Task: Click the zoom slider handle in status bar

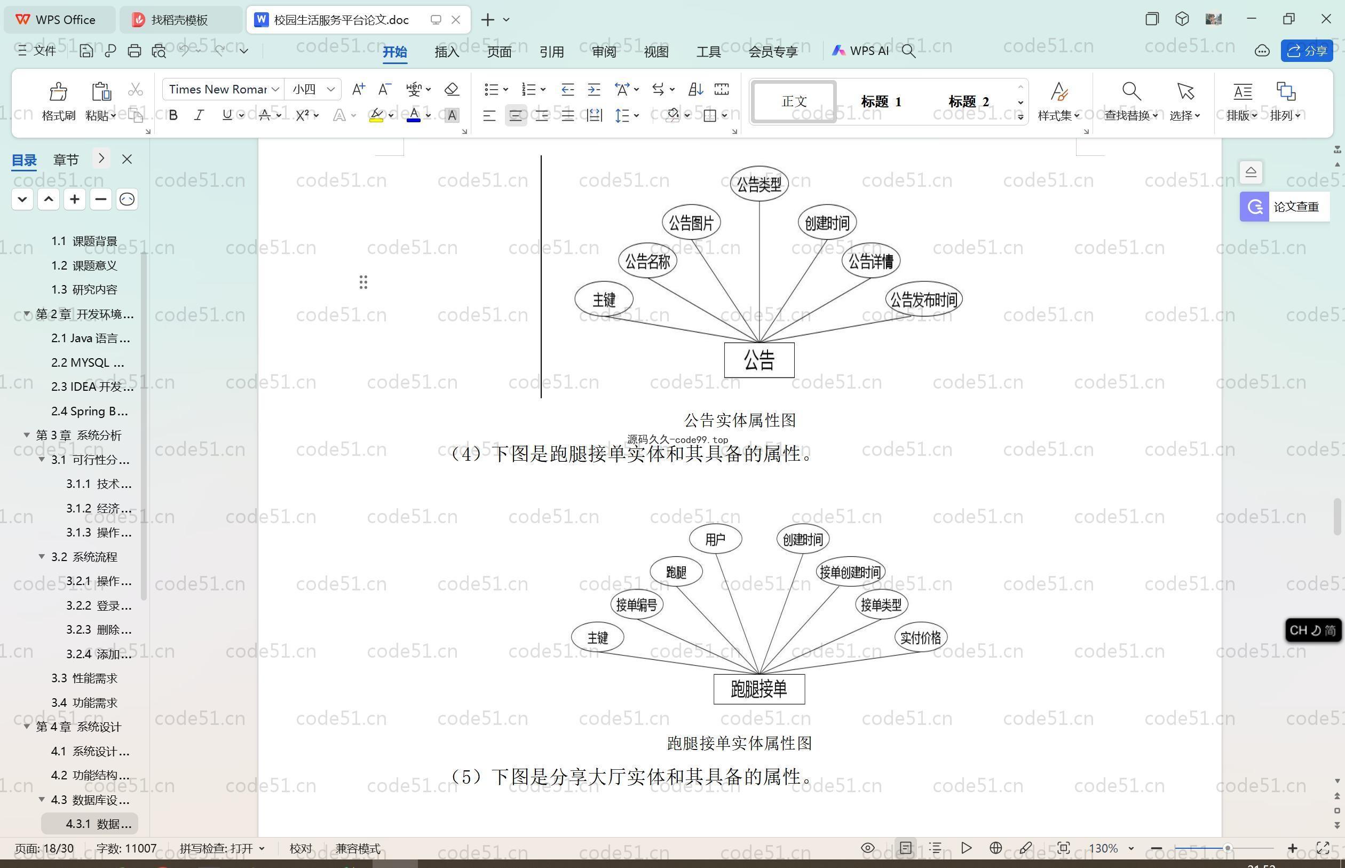Action: click(1227, 848)
